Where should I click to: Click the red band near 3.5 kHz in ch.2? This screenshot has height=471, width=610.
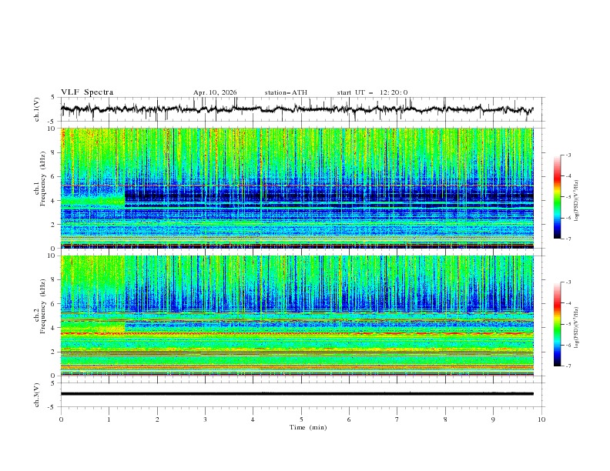(x=297, y=333)
